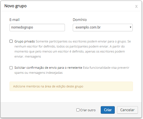Tick Solicitar confirmação de envio checkbox
The width and height of the screenshot is (143, 119).
pos(11,68)
